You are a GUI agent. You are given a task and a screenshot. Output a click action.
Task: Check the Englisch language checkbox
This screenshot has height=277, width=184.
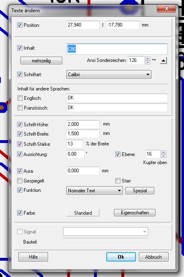click(20, 98)
